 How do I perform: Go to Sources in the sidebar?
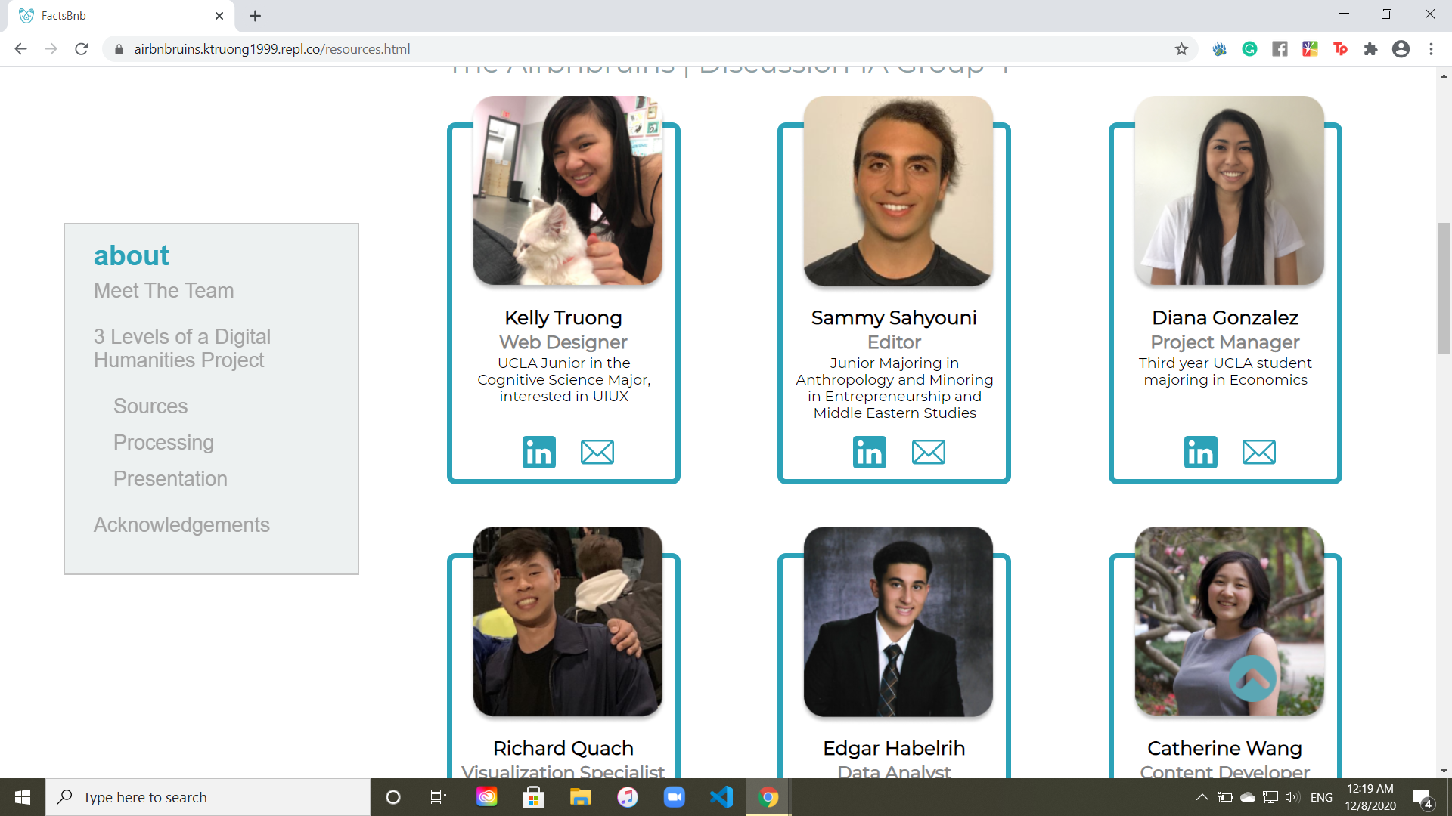point(150,406)
